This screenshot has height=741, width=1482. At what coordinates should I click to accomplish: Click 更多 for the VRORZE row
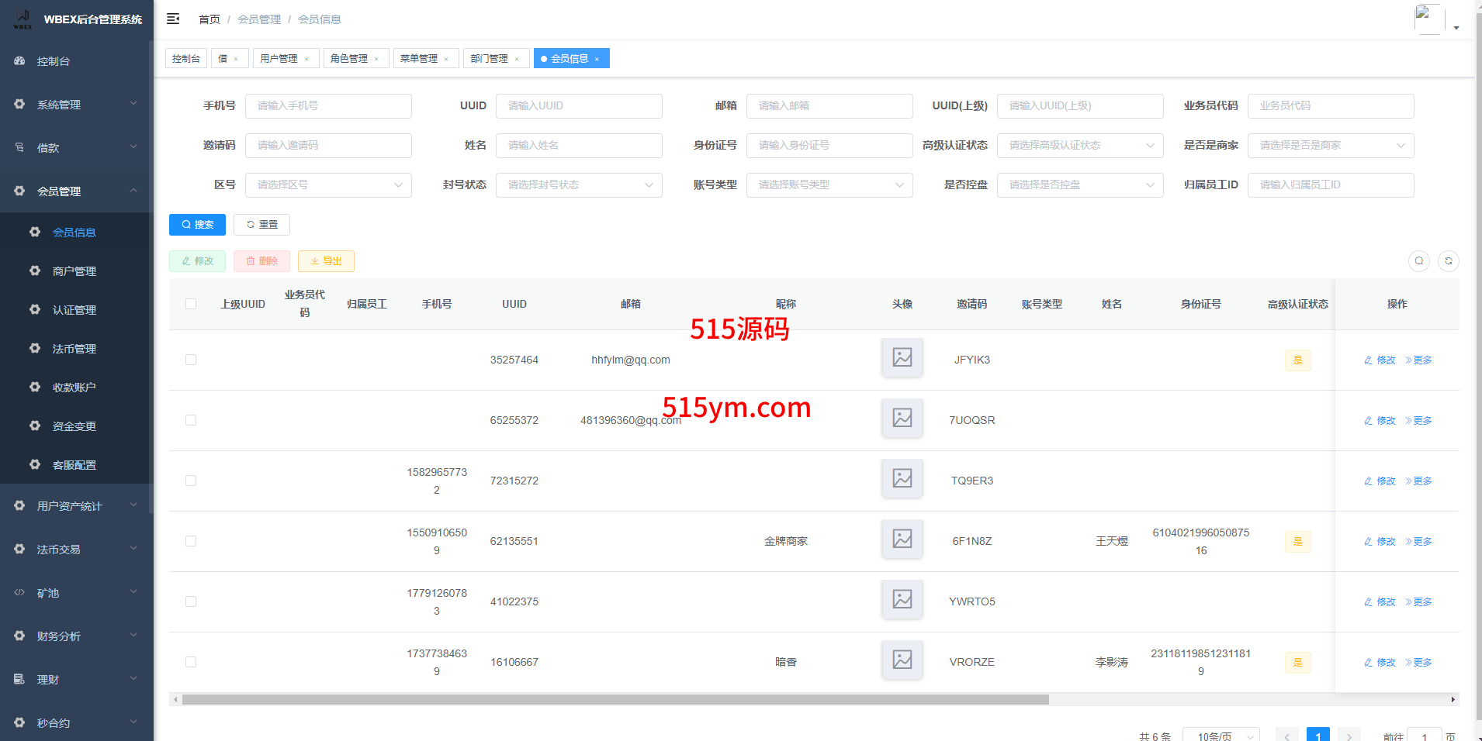coord(1418,663)
